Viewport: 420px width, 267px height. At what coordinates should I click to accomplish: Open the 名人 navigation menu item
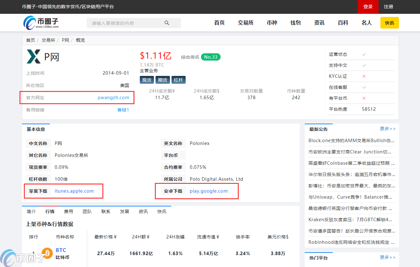click(x=367, y=23)
